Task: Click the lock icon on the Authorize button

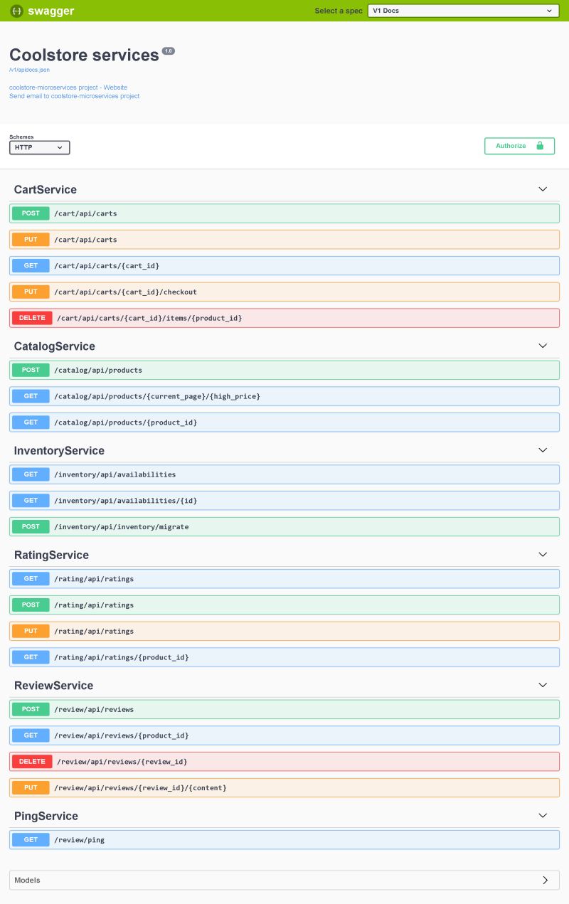Action: point(541,145)
